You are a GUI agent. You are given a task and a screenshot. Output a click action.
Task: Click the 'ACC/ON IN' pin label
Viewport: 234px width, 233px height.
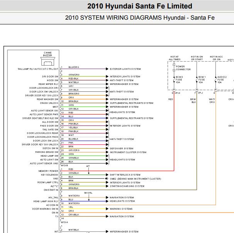pyautogui.click(x=52, y=205)
